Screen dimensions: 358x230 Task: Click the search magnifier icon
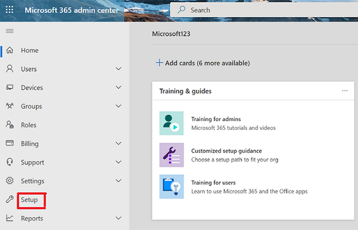coord(182,10)
